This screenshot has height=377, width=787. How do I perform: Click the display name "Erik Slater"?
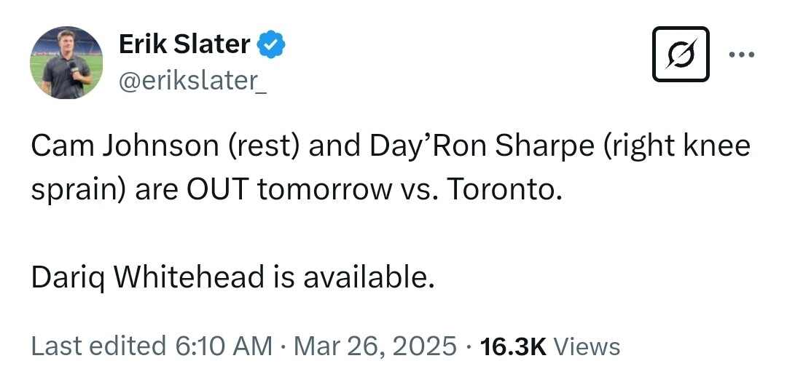(184, 45)
